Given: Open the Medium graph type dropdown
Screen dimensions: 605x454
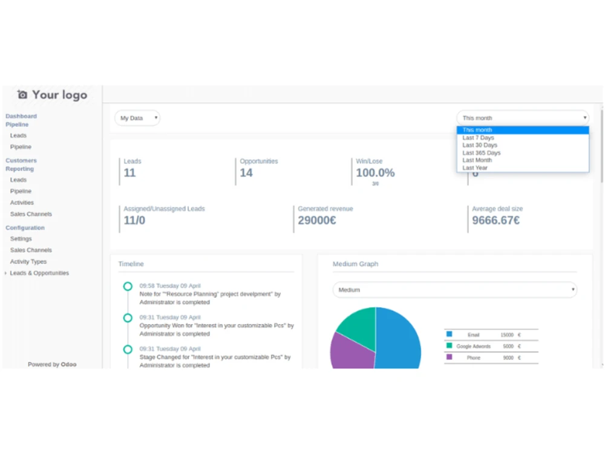Looking at the screenshot, I should click(x=454, y=290).
